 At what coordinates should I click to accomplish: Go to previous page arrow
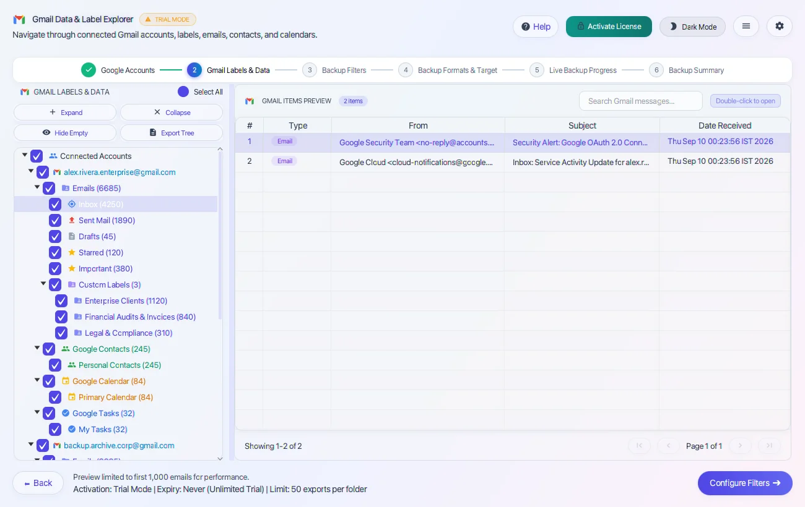click(668, 445)
